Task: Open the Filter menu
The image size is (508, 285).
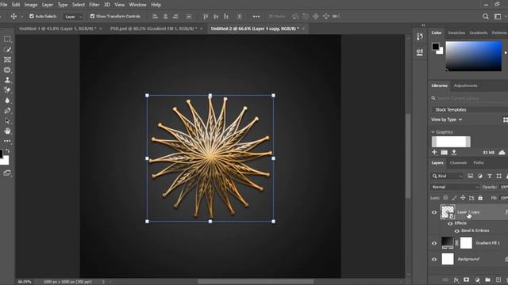Action: point(94,5)
